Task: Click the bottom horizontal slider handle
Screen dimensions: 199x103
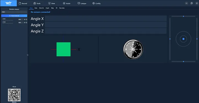Action: click(x=184, y=61)
